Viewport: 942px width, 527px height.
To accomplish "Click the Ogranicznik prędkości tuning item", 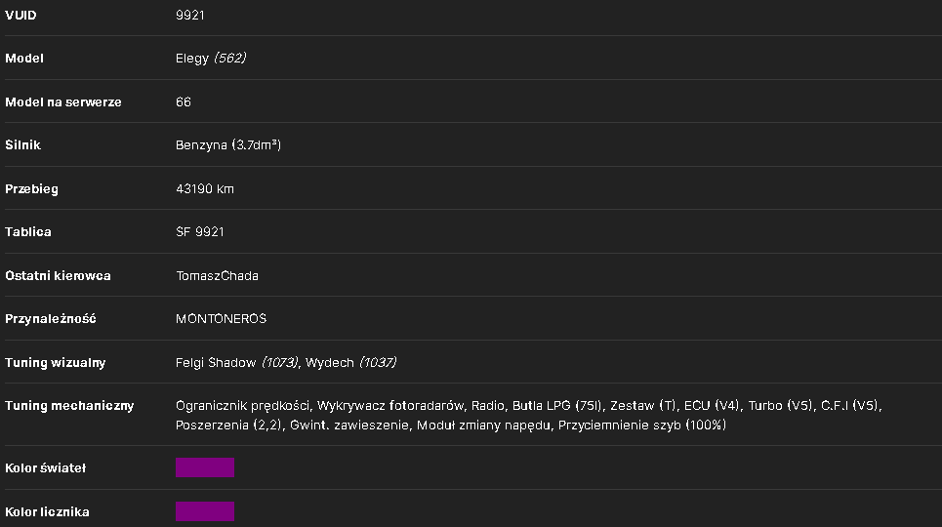I will (x=243, y=406).
